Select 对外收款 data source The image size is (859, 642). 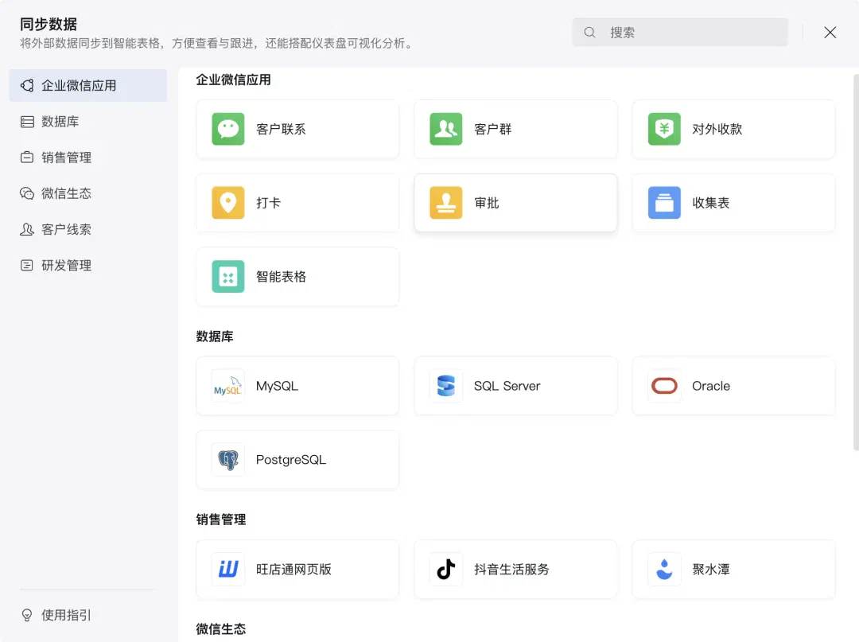(733, 130)
